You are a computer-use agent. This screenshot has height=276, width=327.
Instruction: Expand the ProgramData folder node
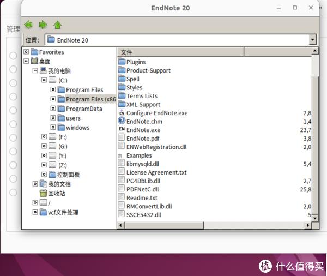(53, 109)
